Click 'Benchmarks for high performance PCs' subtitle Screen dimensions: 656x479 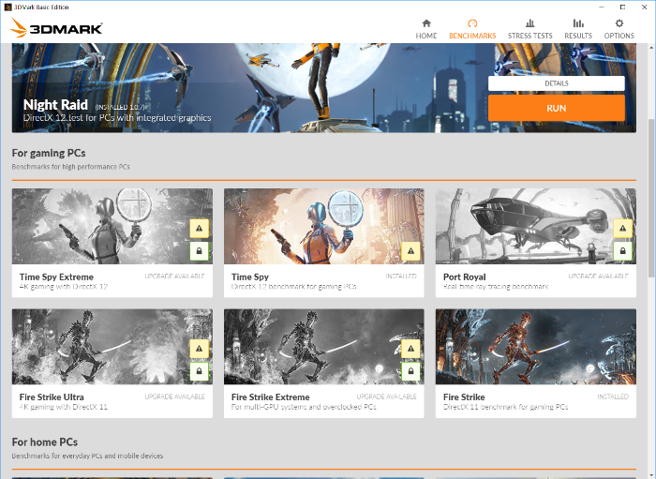click(x=70, y=167)
